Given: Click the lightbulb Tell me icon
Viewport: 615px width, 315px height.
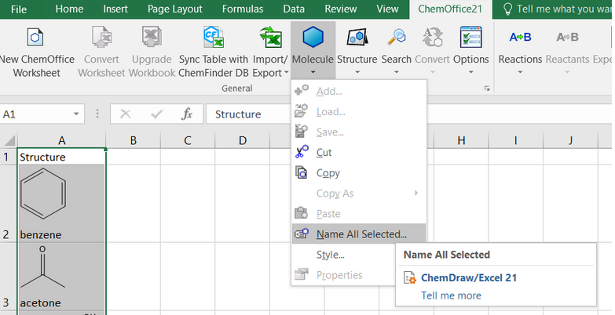Looking at the screenshot, I should click(x=507, y=9).
